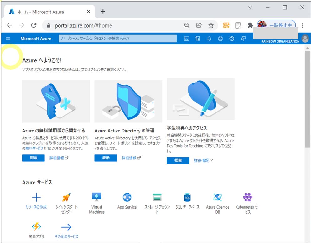Viewport: 311px width, 244px height.
Task: Open Kubernetes サービス icon
Action: (x=248, y=197)
